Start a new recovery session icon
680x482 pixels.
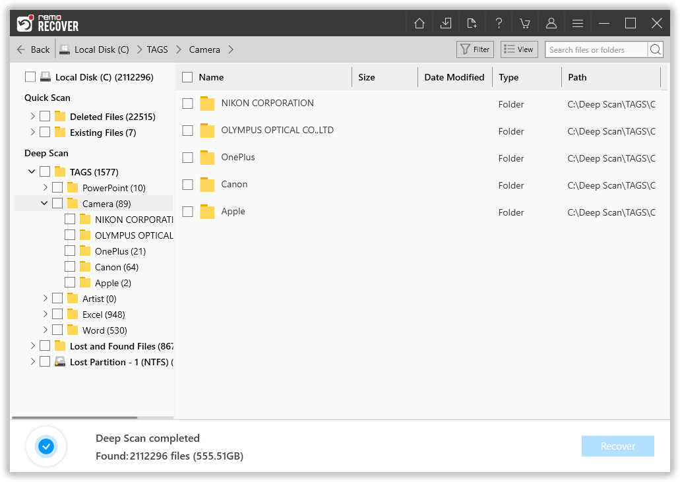472,22
